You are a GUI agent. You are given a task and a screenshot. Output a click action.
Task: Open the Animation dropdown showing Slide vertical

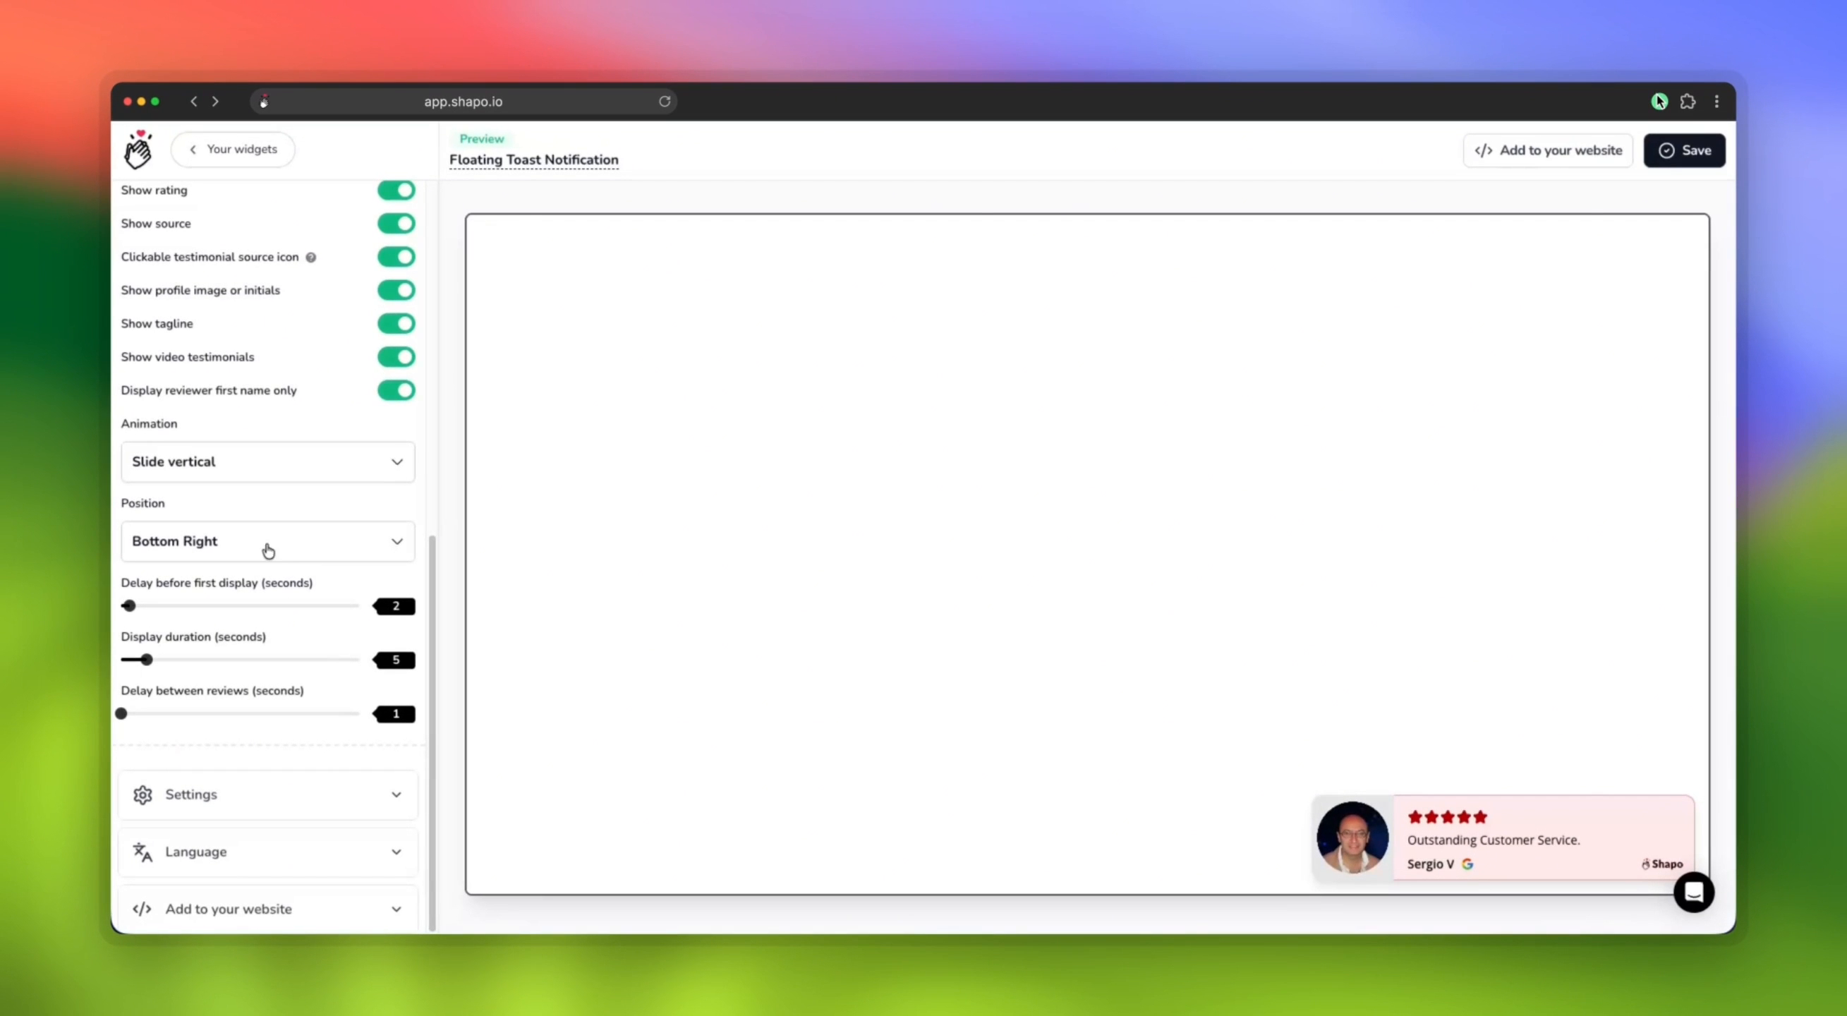click(267, 461)
